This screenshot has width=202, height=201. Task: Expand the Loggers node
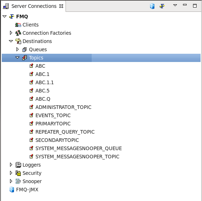11,165
